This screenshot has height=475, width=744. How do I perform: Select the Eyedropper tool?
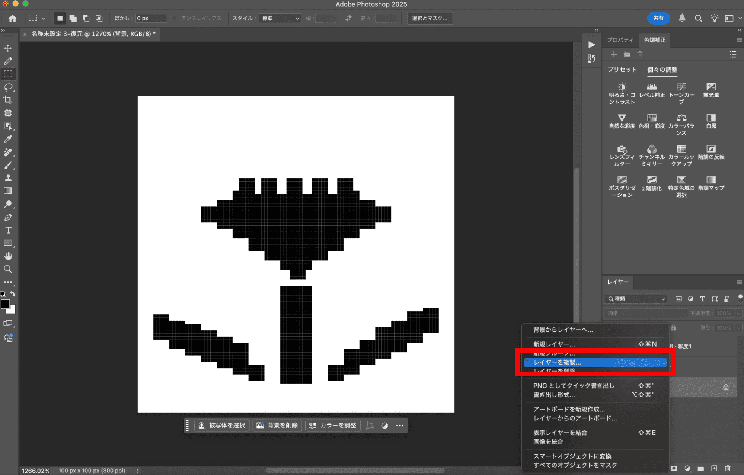point(8,139)
